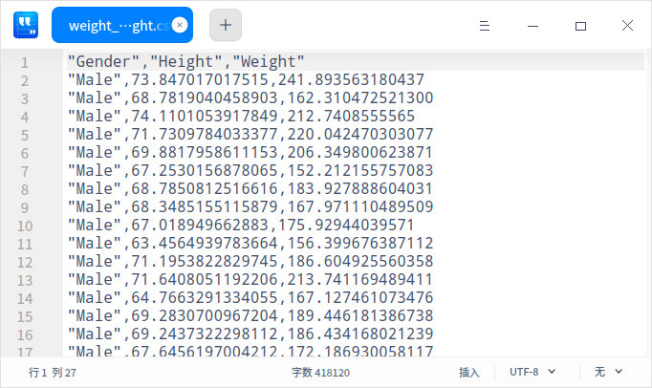
Task: Maximize the editor window
Action: click(x=580, y=26)
